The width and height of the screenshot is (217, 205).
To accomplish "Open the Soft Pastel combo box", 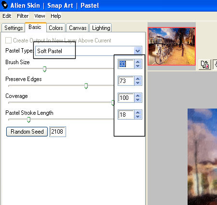I will coord(88,51).
